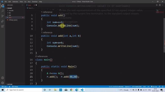Click the Go Live status bar button
This screenshot has width=165, height=92.
click(x=154, y=87)
